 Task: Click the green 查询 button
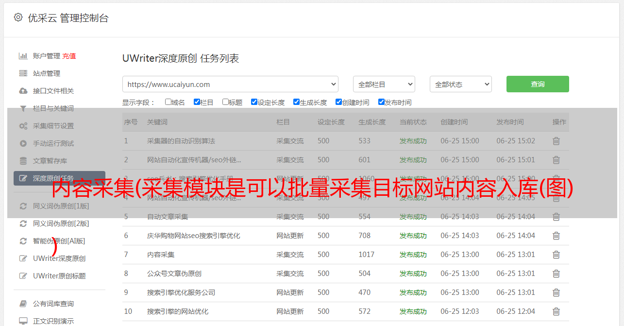pos(538,84)
